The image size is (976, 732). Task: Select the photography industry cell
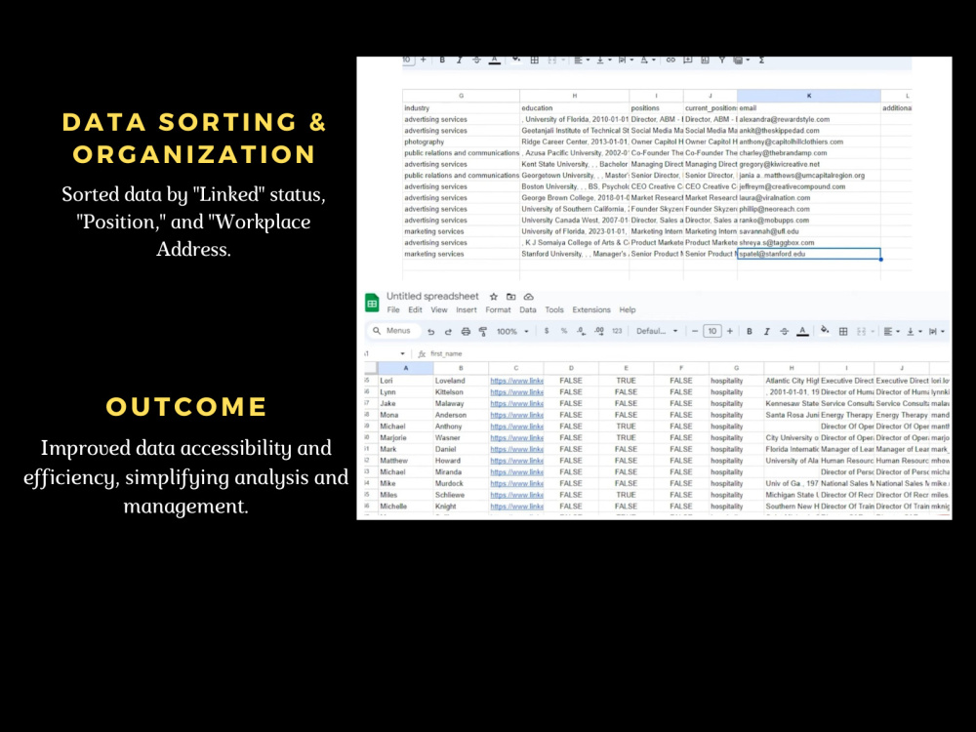(x=461, y=142)
